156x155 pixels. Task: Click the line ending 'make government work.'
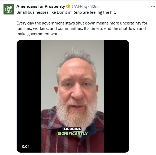(x=38, y=34)
